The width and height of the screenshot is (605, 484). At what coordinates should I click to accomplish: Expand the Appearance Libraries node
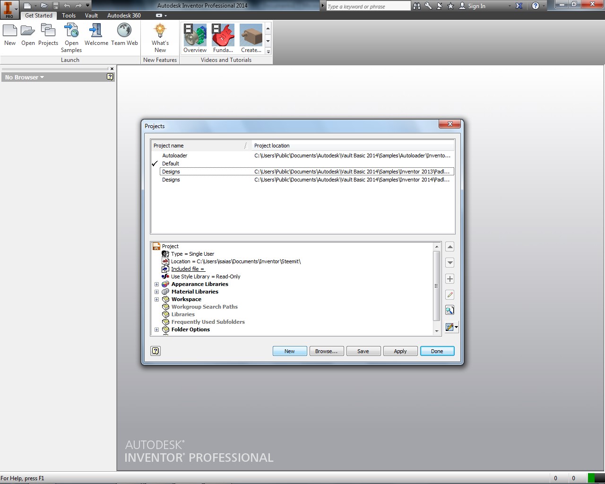tap(156, 284)
